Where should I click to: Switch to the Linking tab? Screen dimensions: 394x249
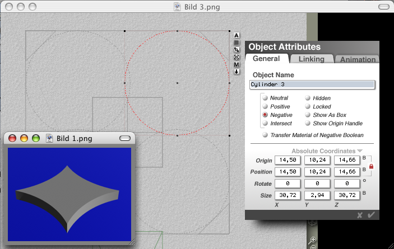tap(311, 59)
